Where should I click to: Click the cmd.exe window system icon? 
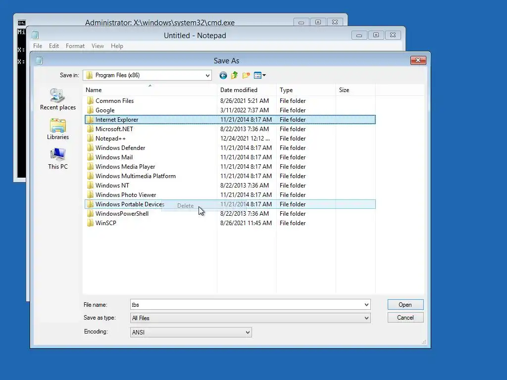[x=22, y=23]
